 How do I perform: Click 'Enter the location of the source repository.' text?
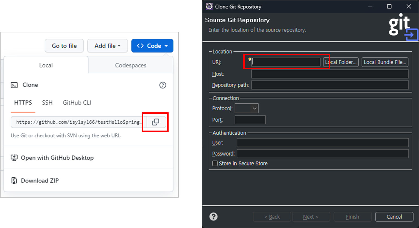(257, 30)
